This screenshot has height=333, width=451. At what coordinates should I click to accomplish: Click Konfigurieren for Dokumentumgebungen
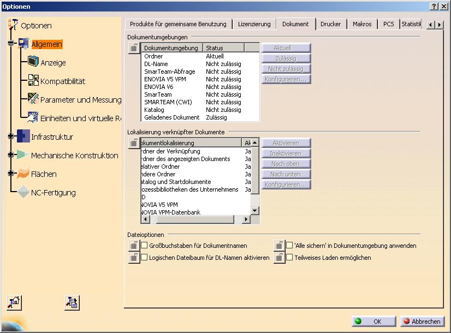coord(286,79)
